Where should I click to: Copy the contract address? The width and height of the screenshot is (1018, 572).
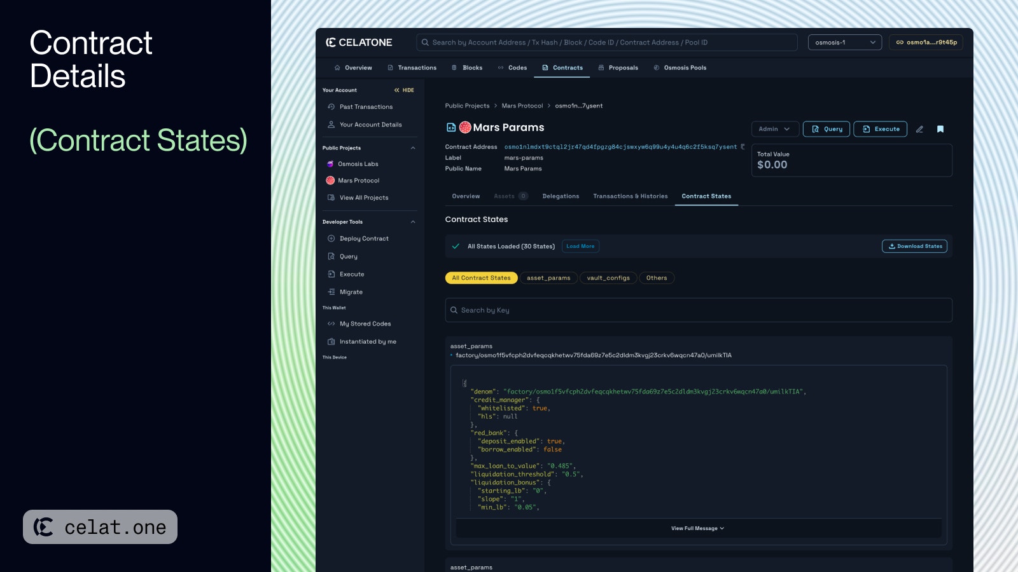743,147
